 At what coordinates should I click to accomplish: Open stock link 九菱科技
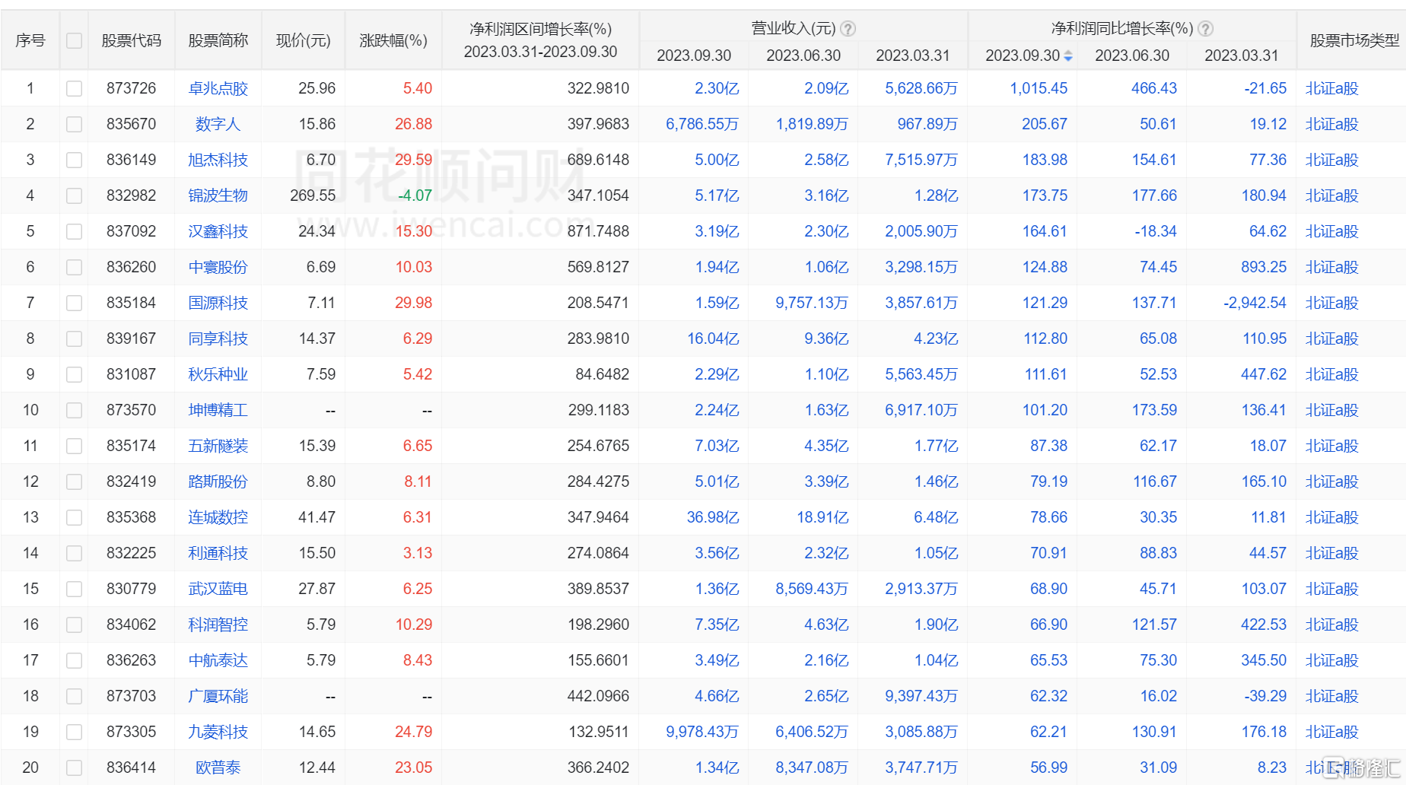point(218,733)
